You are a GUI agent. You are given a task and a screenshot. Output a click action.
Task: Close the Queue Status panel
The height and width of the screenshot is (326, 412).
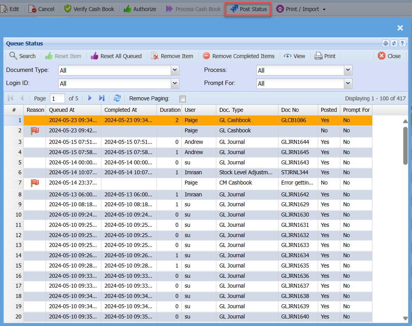(x=389, y=56)
